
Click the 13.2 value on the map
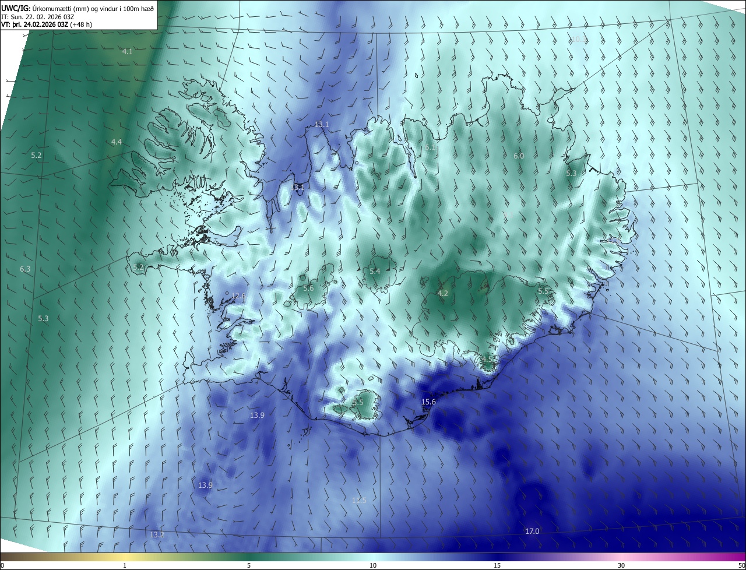[157, 535]
